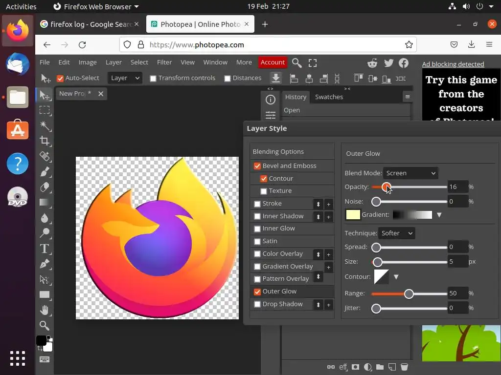Click the Opacity slider handle
Viewport: 501px width, 375px height.
[x=387, y=187]
